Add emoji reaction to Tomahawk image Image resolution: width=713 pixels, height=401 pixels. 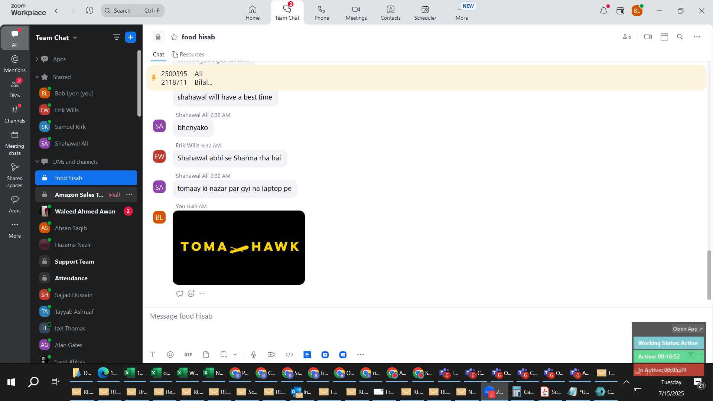[x=191, y=294]
